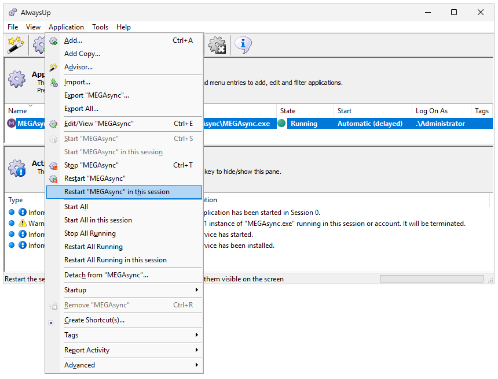The image size is (498, 379).
Task: Click the Stop "MEGAsync" icon in menu
Action: click(x=54, y=165)
